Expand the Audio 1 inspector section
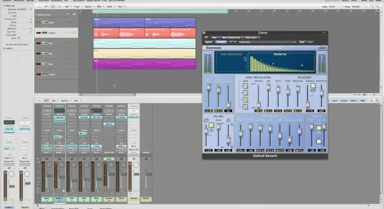 [4, 48]
